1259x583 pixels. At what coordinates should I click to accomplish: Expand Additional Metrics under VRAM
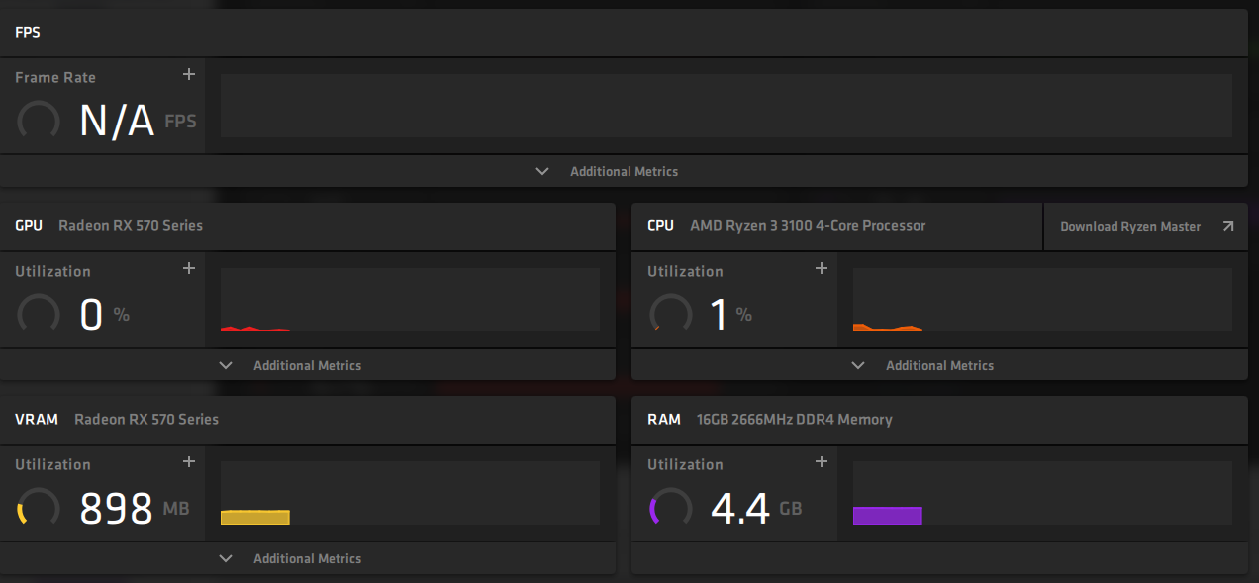point(293,558)
